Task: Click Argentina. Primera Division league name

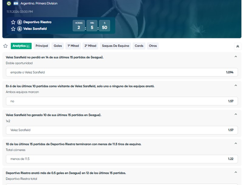Action: pyautogui.click(x=39, y=3)
